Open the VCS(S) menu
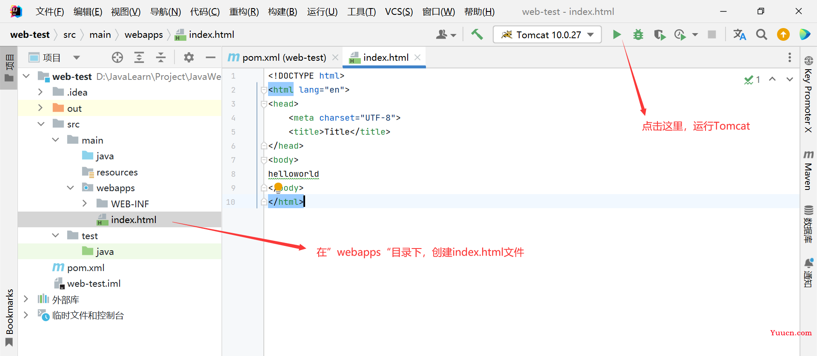 [399, 11]
